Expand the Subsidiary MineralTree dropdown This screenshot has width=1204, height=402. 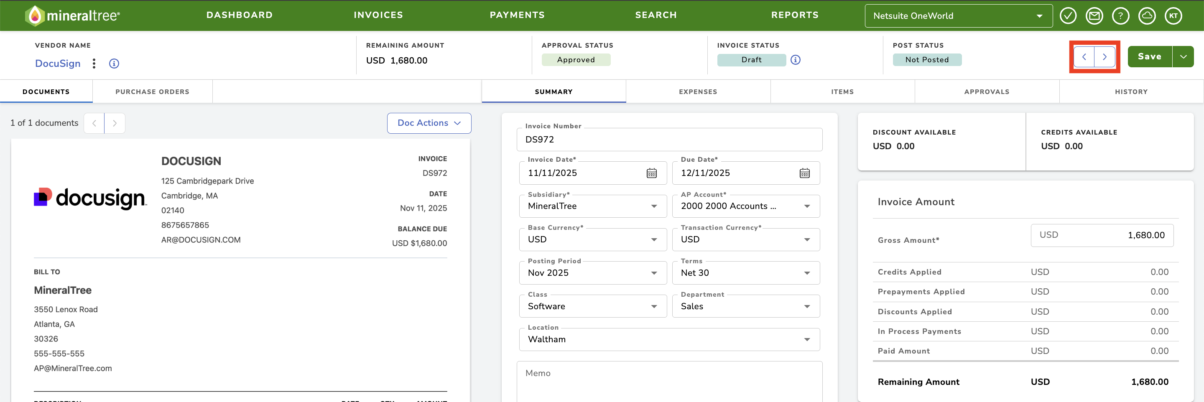point(593,206)
